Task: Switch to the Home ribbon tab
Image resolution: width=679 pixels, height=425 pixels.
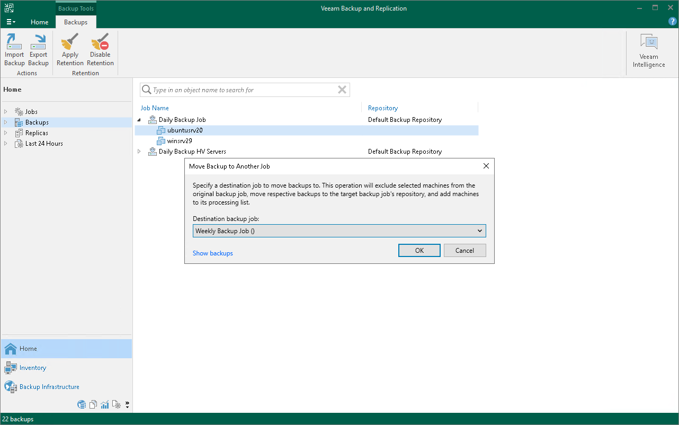Action: [40, 22]
